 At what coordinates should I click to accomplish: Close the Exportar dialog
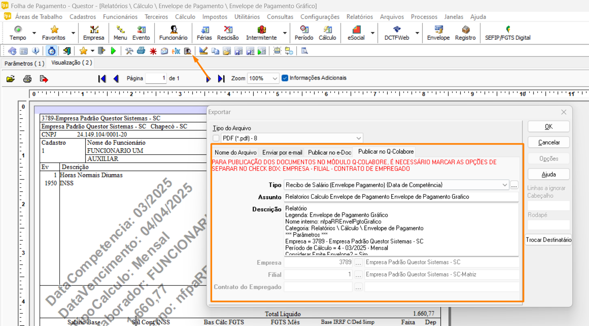563,112
